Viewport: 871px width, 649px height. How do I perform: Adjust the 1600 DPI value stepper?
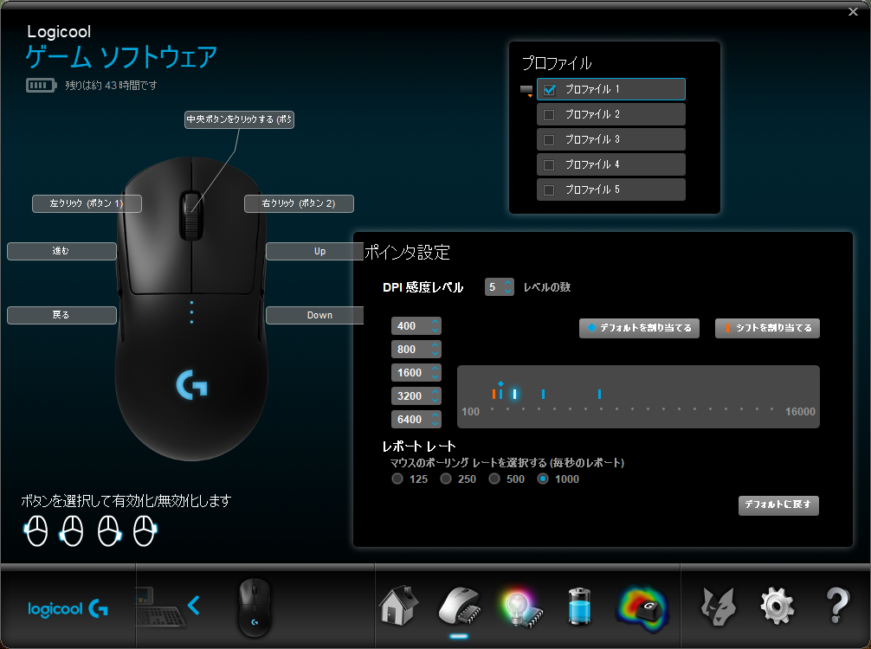[x=435, y=372]
